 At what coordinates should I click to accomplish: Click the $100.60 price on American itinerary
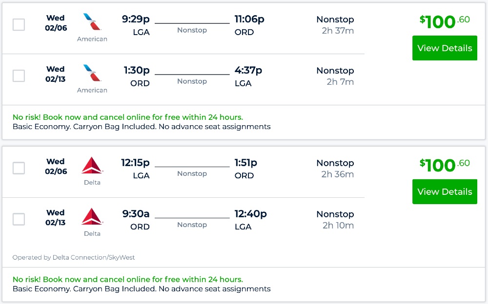point(444,22)
